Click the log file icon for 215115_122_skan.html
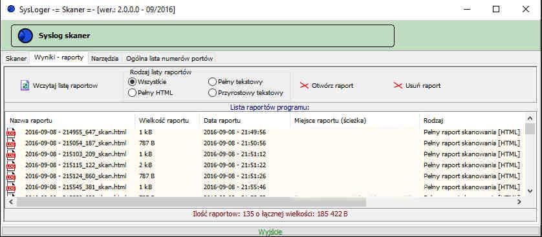This screenshot has width=542, height=237. pos(11,165)
